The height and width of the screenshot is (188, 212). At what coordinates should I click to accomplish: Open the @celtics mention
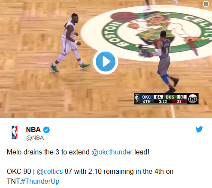point(50,172)
